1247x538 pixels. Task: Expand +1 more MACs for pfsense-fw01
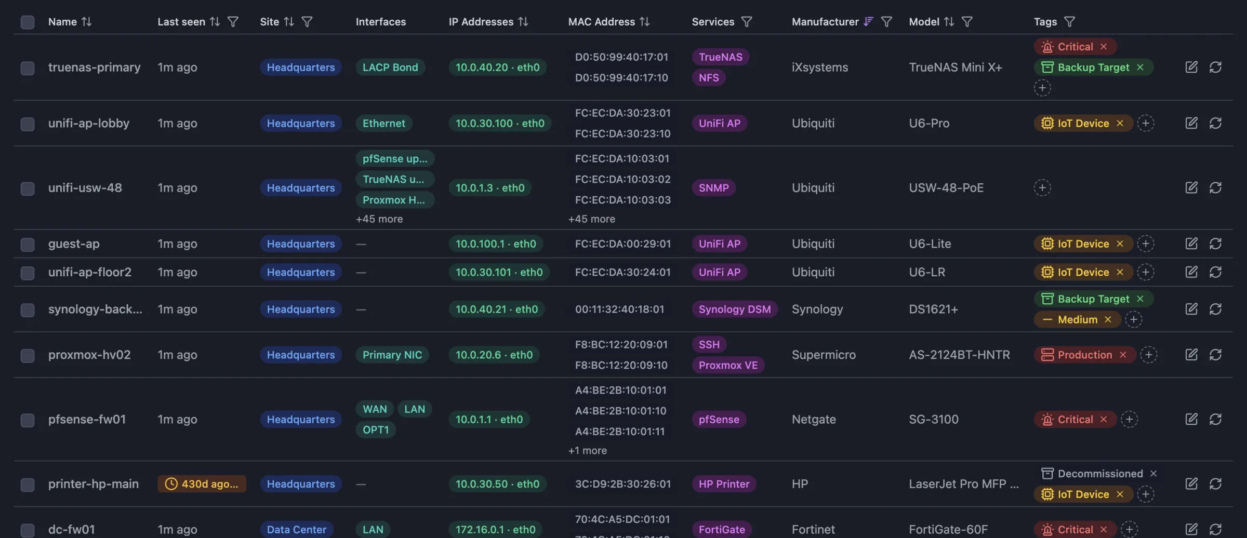(588, 451)
